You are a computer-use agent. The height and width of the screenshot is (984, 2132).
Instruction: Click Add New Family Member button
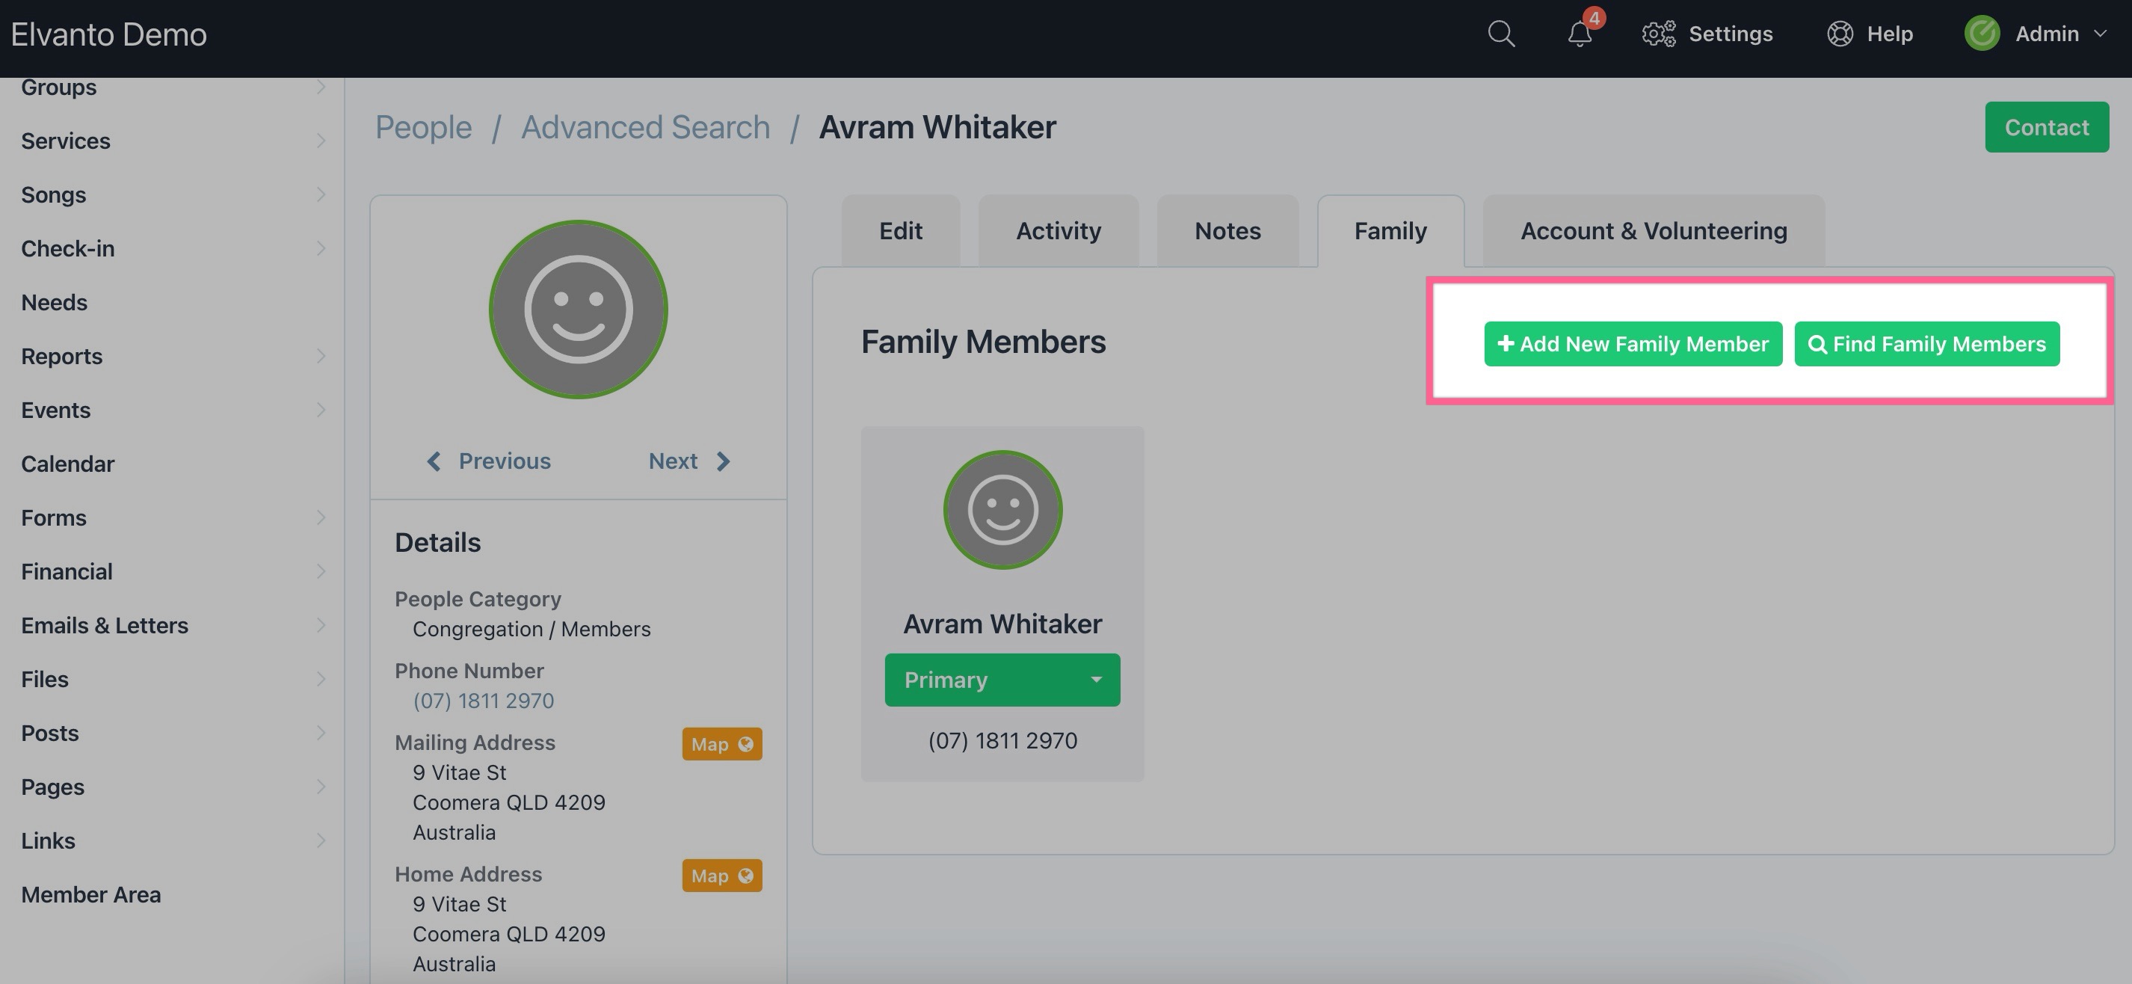pos(1632,344)
